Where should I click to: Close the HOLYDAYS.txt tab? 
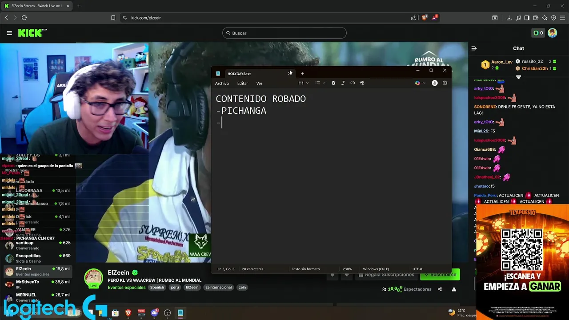pyautogui.click(x=290, y=74)
